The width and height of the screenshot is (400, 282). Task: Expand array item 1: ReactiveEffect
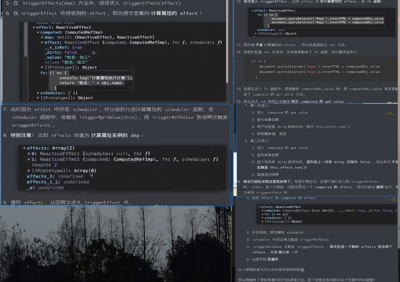click(29, 159)
